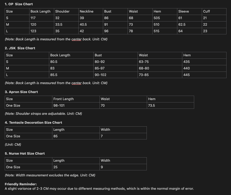Image resolution: width=231 pixels, height=195 pixels.
Task: Click the Neckline column header
Action: 86,12
